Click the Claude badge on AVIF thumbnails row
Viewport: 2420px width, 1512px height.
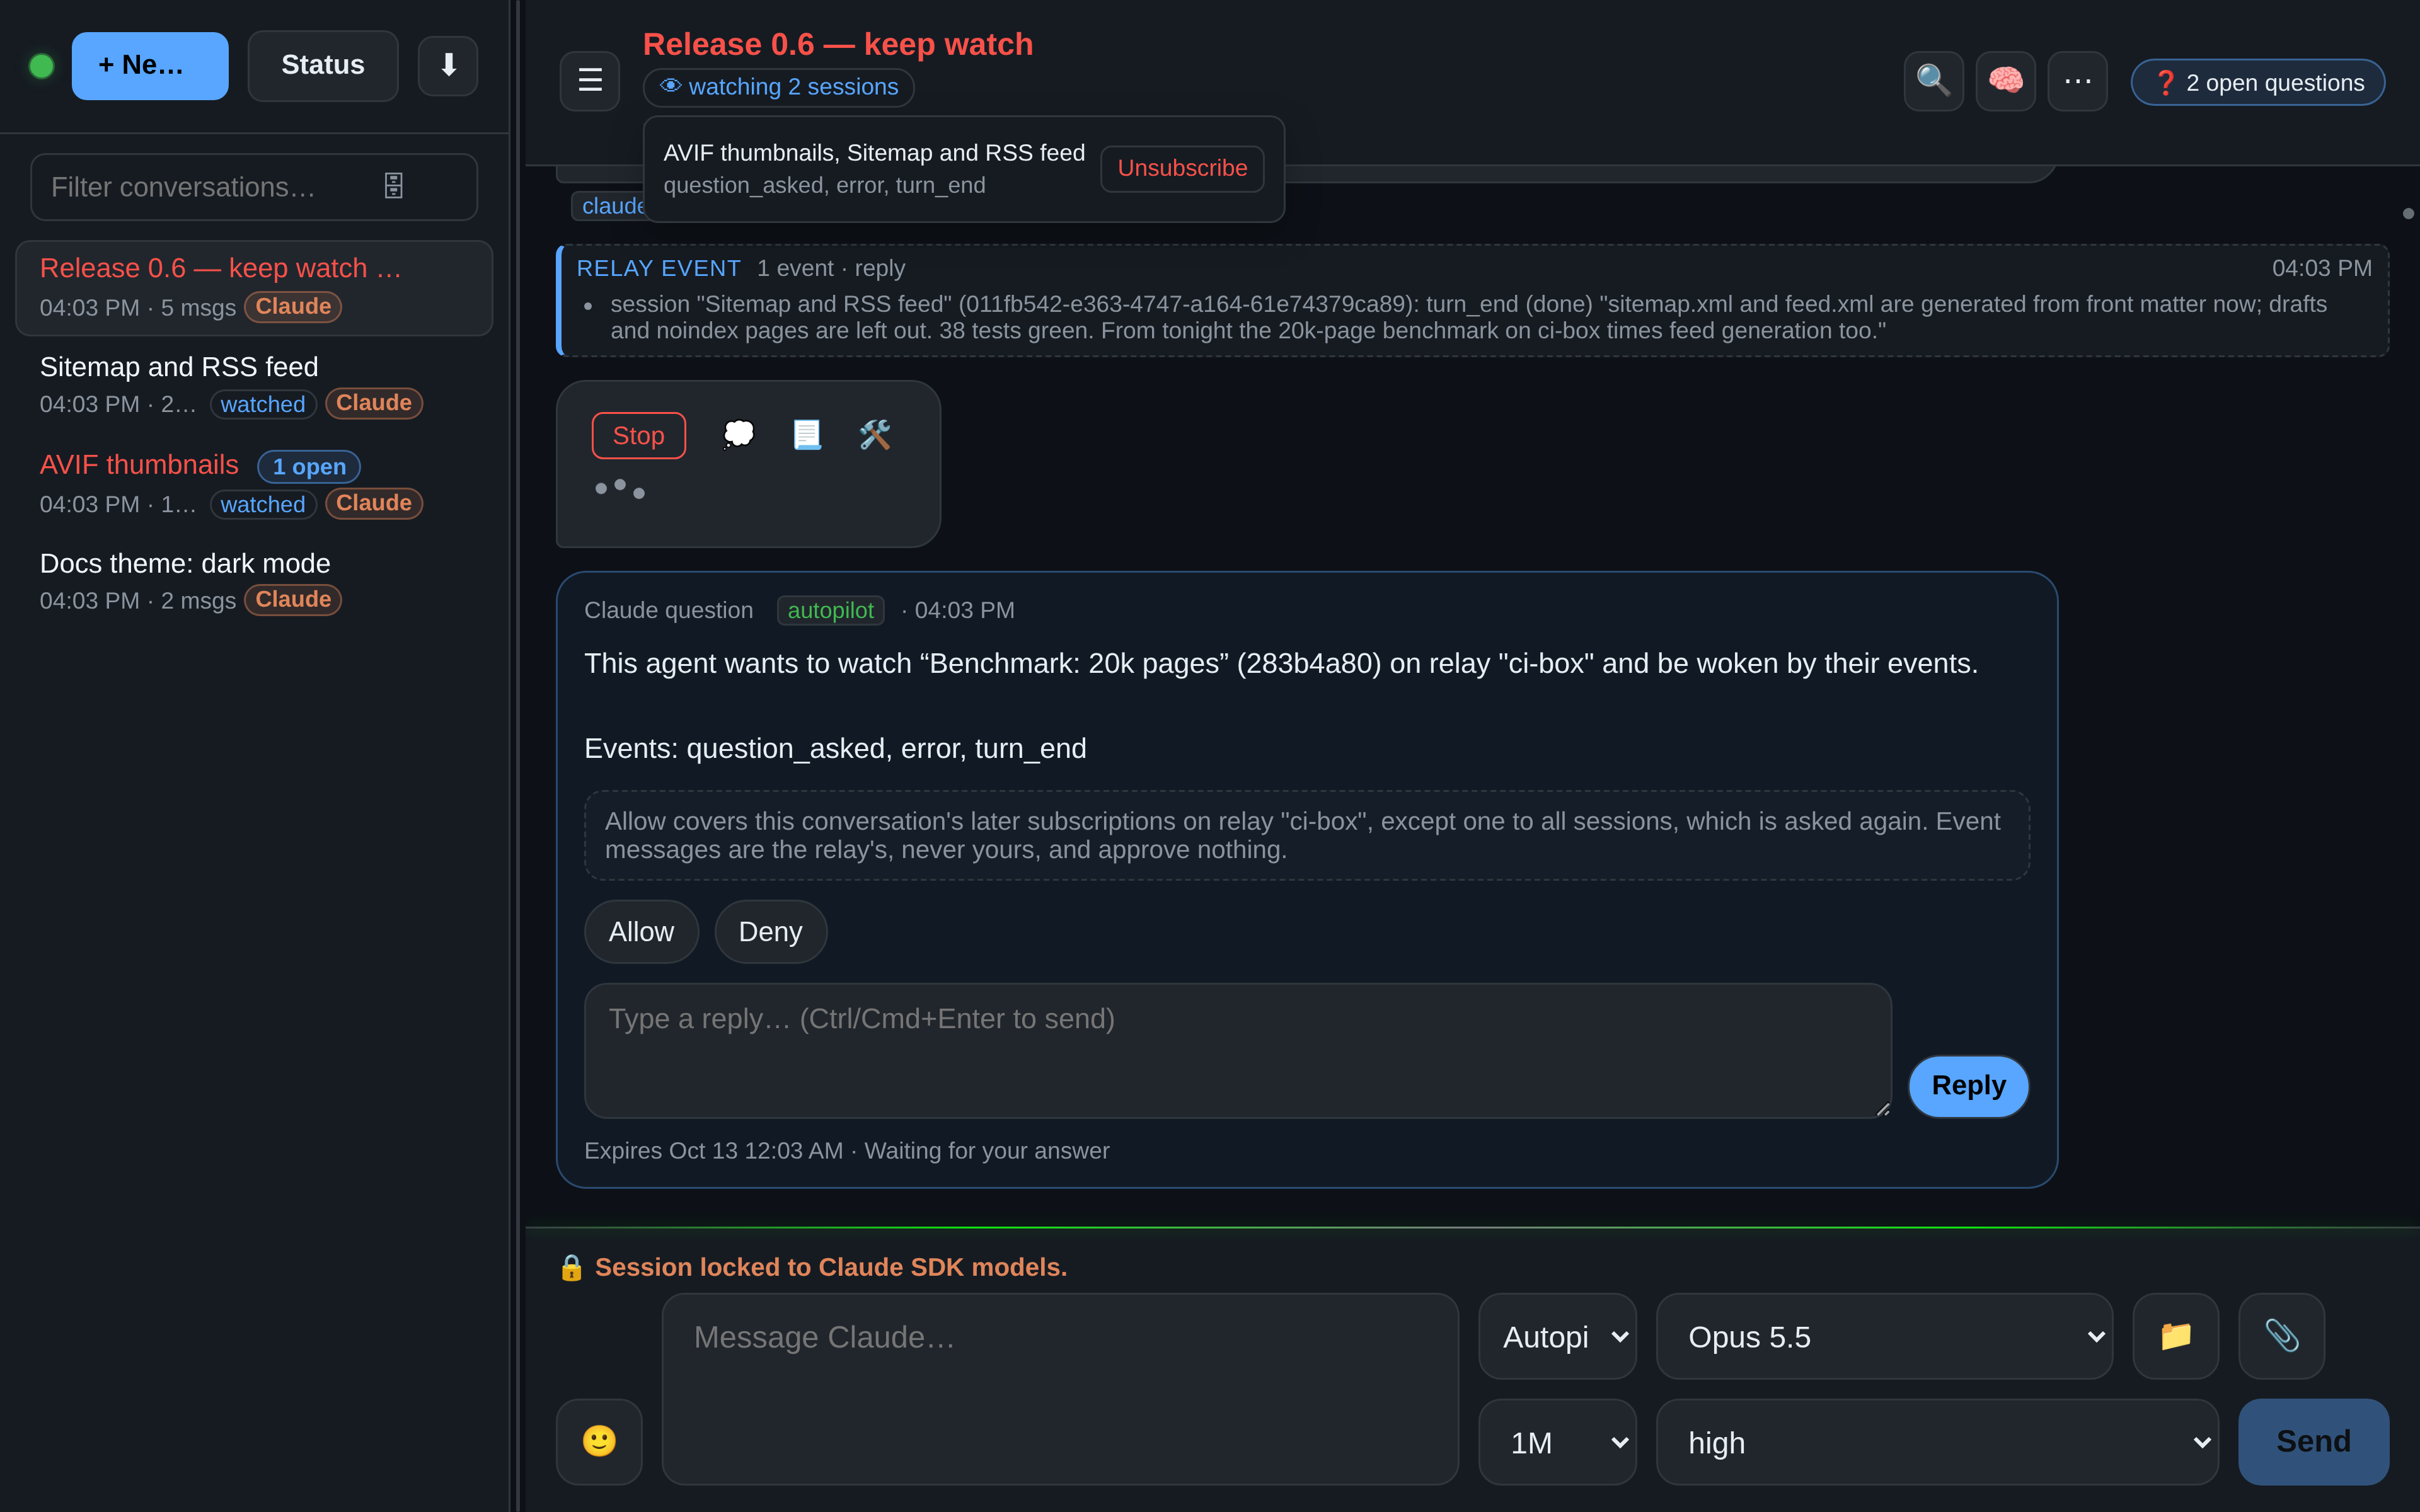click(374, 503)
